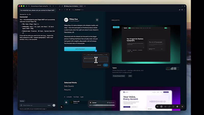Click the Typiva project title
The image size is (204, 115).
114,68
